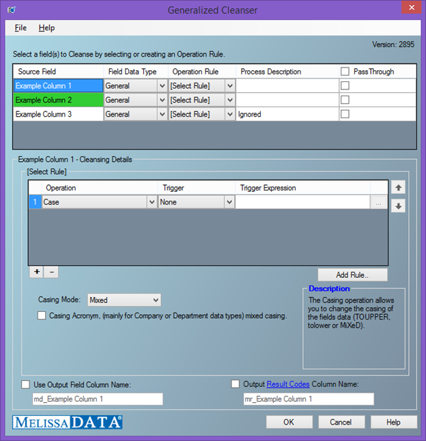Follow the Result Codes link
426x441 pixels.
(287, 384)
